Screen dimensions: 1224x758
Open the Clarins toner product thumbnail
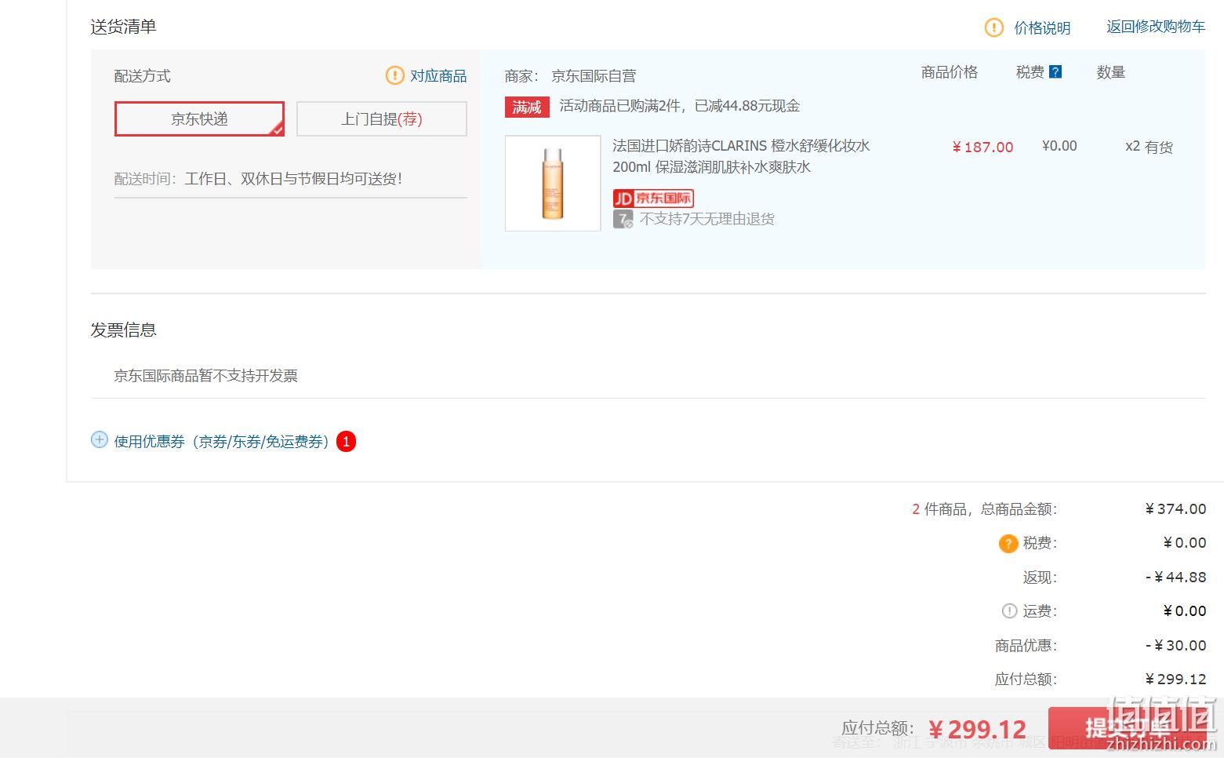point(553,184)
